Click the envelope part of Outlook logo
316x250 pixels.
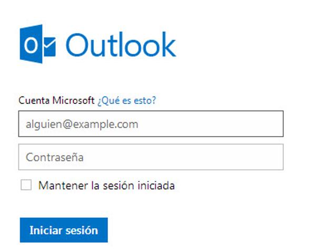tap(50, 46)
